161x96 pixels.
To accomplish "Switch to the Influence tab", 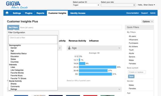I will pos(94,41).
